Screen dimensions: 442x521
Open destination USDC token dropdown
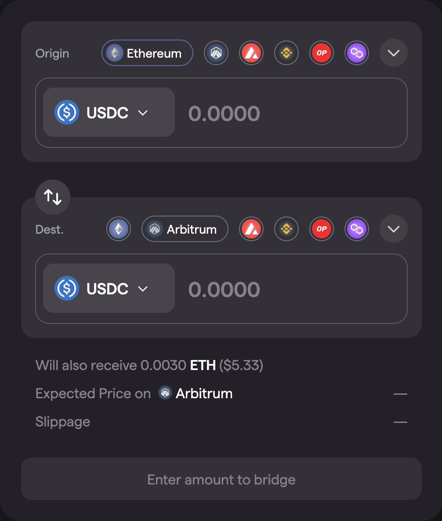pyautogui.click(x=109, y=289)
